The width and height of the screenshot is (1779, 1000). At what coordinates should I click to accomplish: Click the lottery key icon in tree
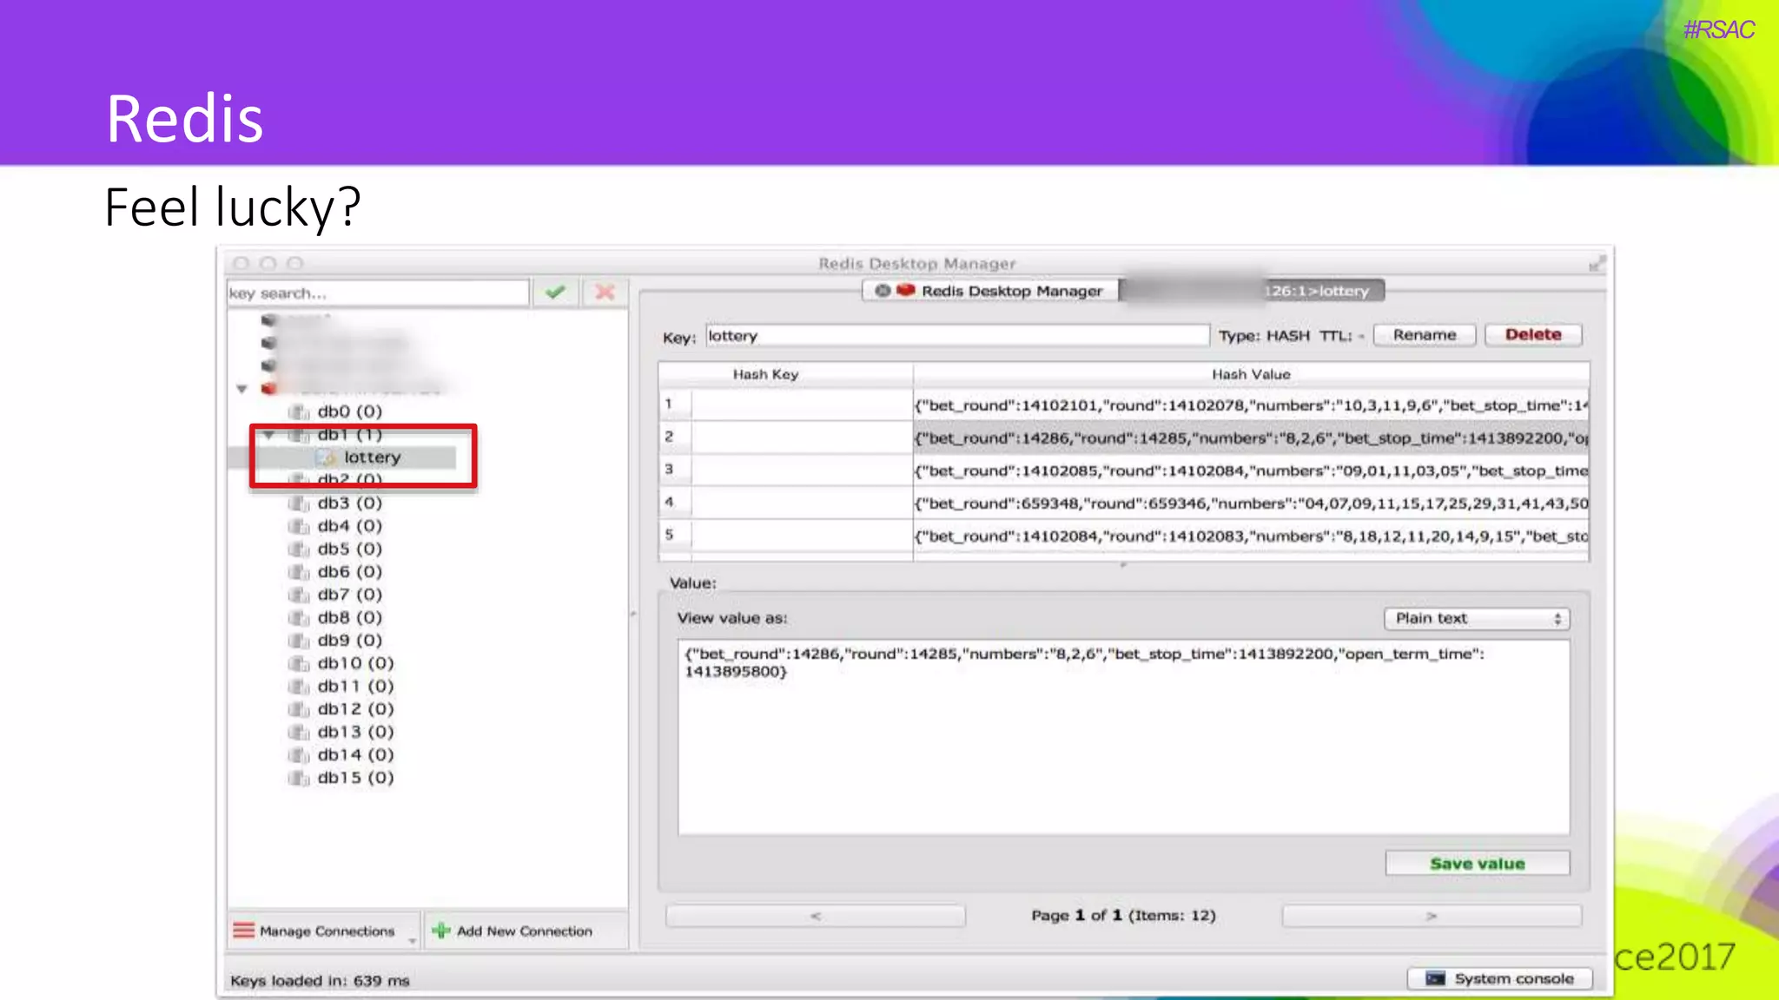click(327, 457)
